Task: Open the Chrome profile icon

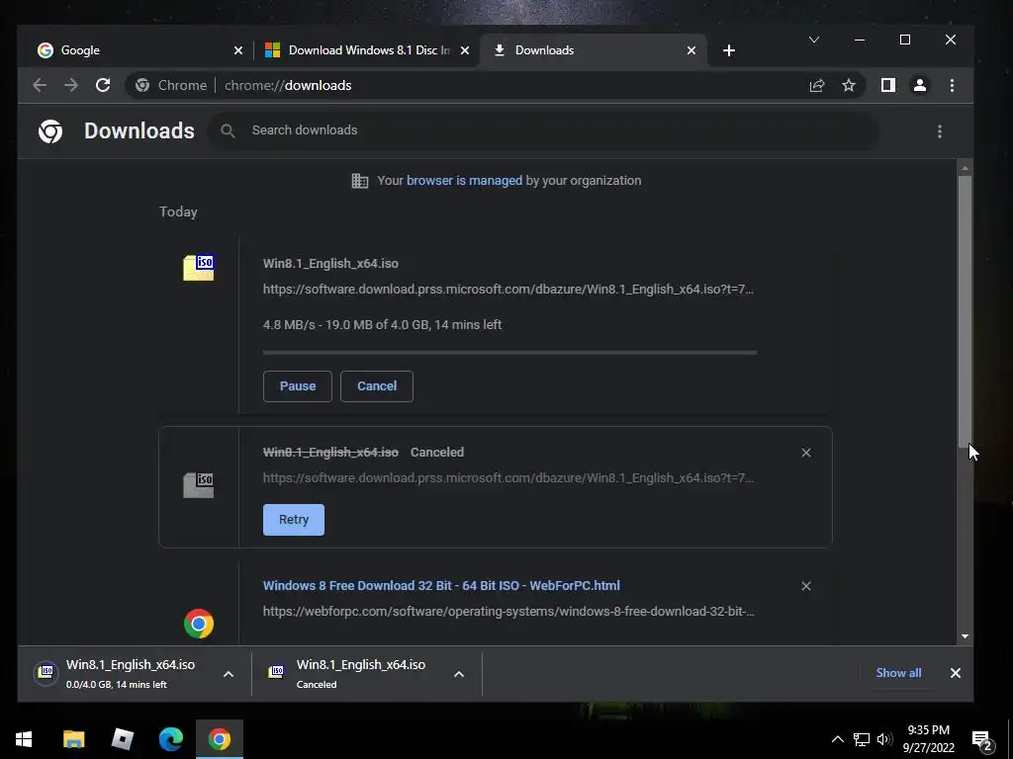Action: pyautogui.click(x=920, y=85)
